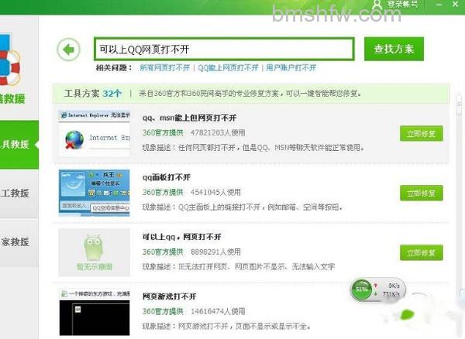Click 立即修复 for qq面板打不开

[421, 193]
